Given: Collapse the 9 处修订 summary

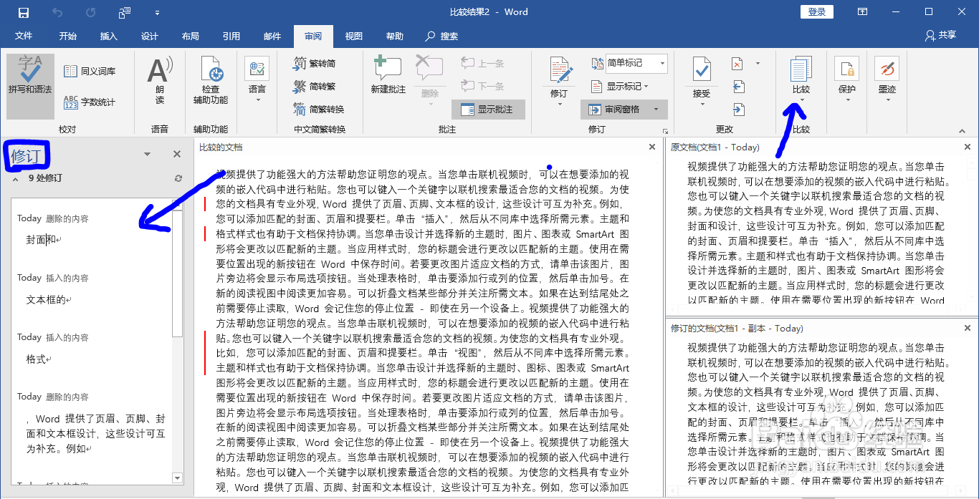Looking at the screenshot, I should pyautogui.click(x=14, y=178).
